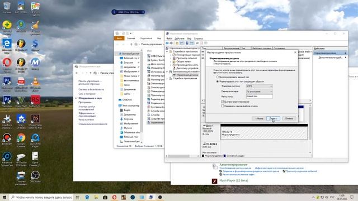Enable 'Применять сжатие файлов и папок' checkbox
The height and width of the screenshot is (201, 358).
click(x=223, y=106)
